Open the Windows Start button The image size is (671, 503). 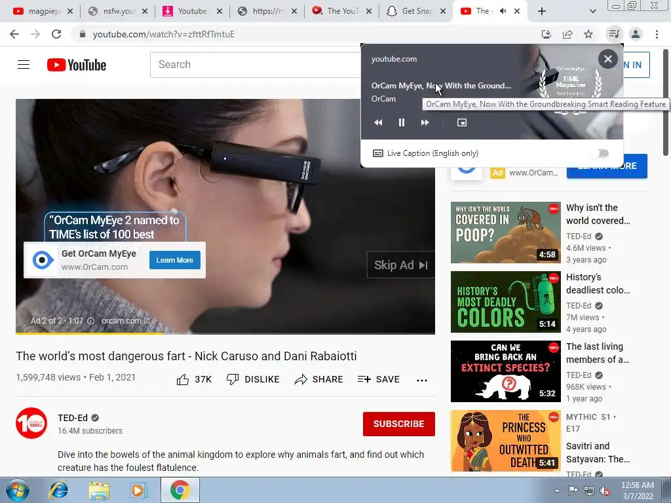click(x=18, y=490)
